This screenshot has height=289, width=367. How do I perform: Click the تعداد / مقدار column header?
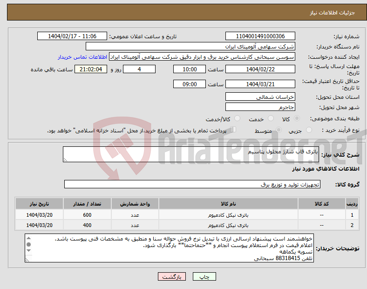87,204
